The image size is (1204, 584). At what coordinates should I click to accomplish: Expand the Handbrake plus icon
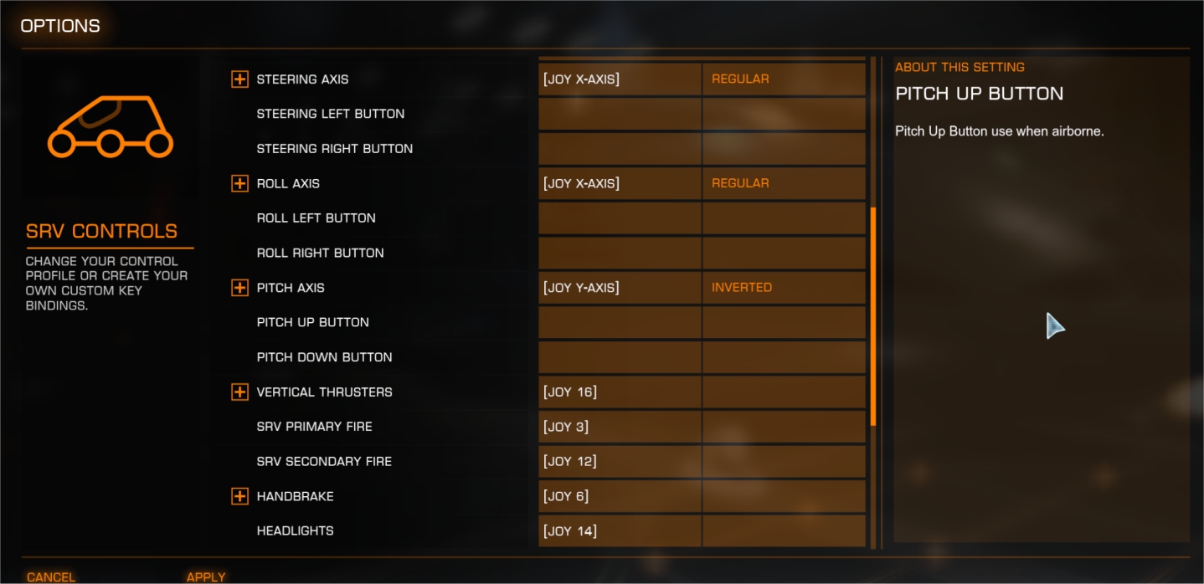coord(239,496)
